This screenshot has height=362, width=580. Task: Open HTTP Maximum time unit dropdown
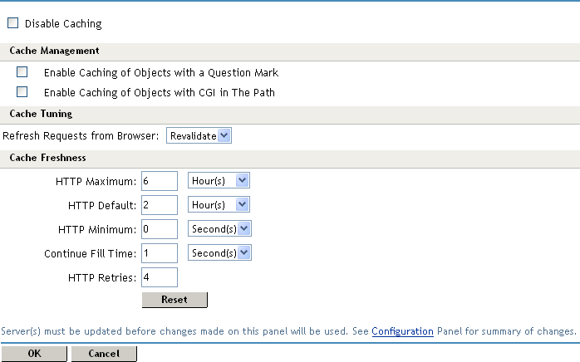[219, 180]
